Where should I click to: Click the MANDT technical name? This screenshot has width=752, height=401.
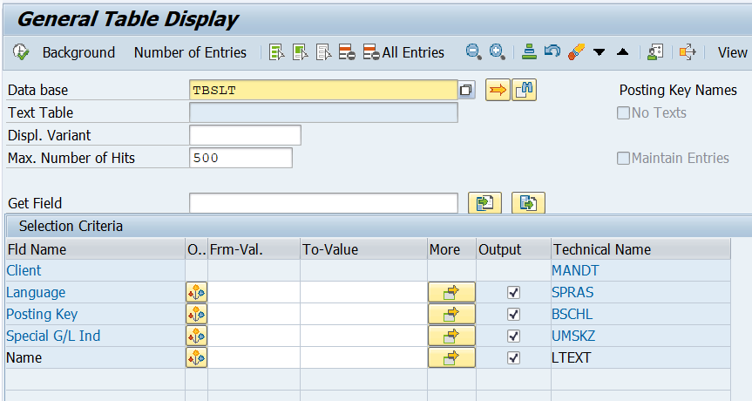(x=575, y=270)
